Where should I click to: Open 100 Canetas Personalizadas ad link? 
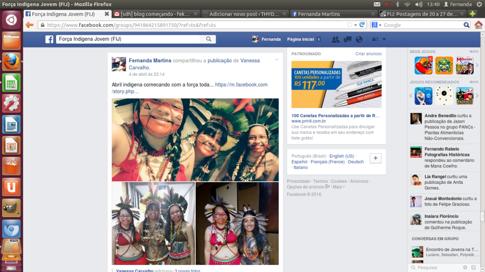335,116
